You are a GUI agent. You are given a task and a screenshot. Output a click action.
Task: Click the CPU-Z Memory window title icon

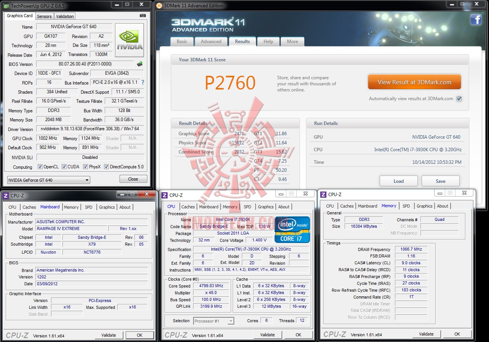coord(323,194)
